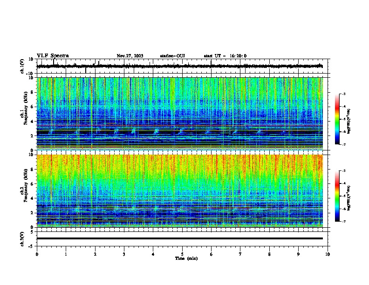This screenshot has width=369, height=285.
Task: Click the "ch.1(V)" waveform axis label
Action: coord(22,66)
